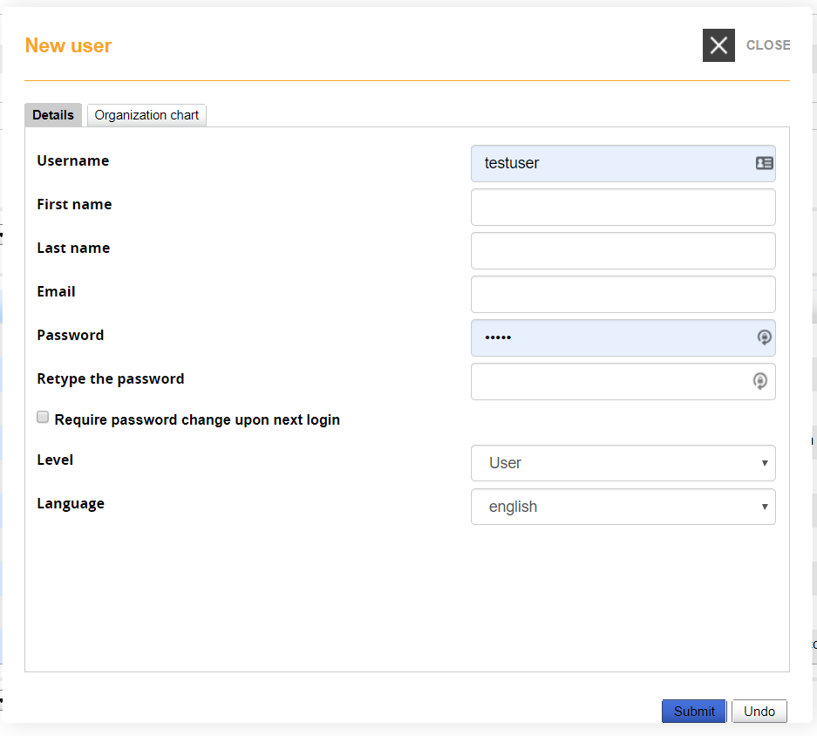Click the CLOSE text label
The image size is (817, 736).
(x=768, y=44)
